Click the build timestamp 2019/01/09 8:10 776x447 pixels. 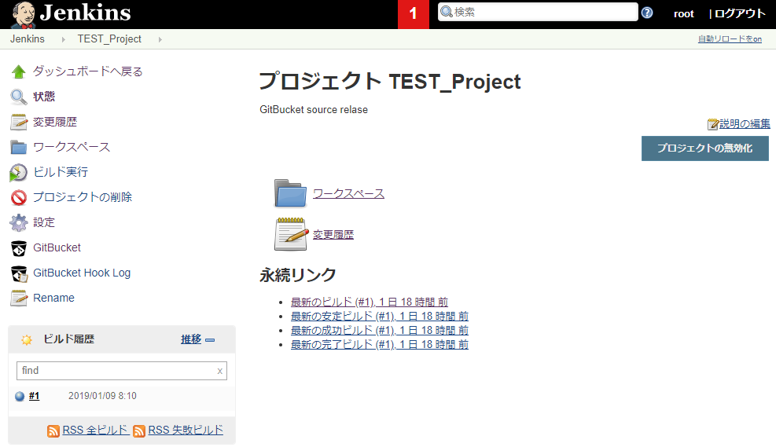coord(102,396)
